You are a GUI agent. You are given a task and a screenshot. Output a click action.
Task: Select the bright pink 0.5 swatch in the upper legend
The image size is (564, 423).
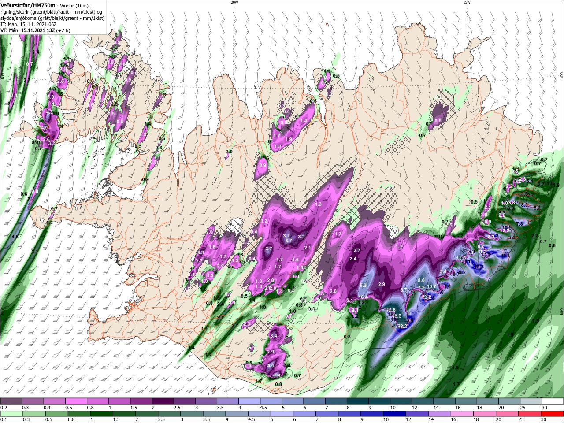(76, 401)
